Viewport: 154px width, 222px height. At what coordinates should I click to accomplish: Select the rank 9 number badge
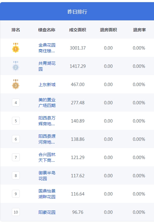pyautogui.click(x=16, y=194)
